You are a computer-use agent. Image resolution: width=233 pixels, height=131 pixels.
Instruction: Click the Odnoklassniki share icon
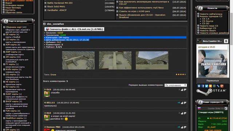coord(210,86)
